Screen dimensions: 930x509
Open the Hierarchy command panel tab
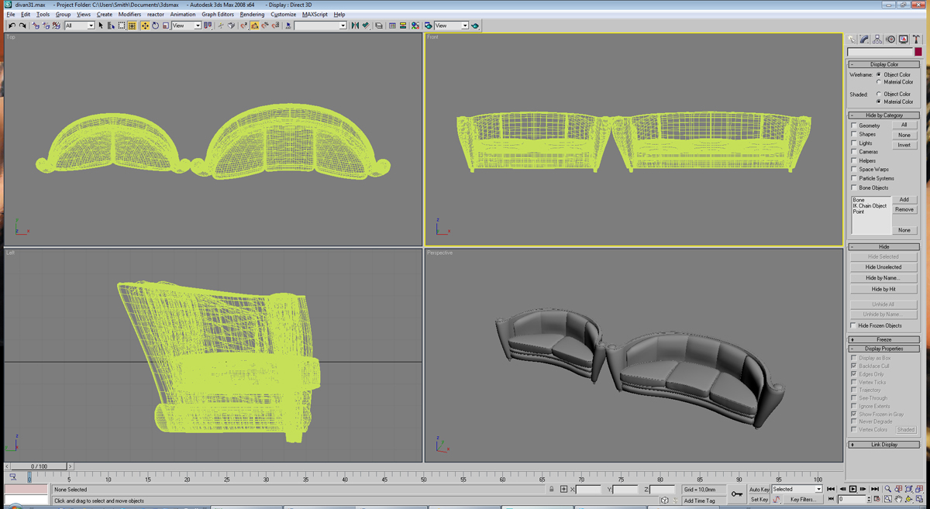point(877,39)
